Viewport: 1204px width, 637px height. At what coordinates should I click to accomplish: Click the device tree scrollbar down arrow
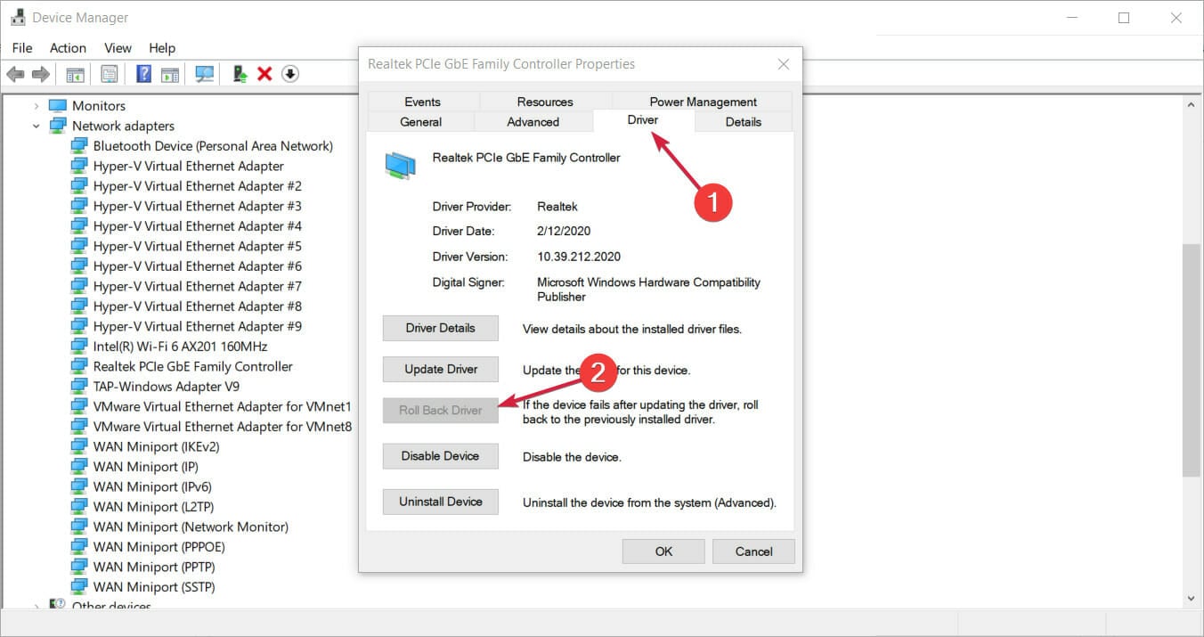(1192, 598)
